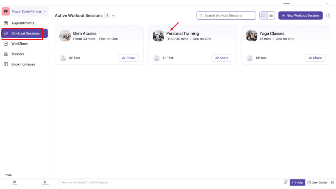Select Workout Sessions in the sidebar
The height and width of the screenshot is (189, 336).
tap(26, 33)
